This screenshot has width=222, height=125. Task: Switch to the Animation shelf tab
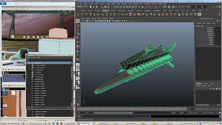point(131,11)
